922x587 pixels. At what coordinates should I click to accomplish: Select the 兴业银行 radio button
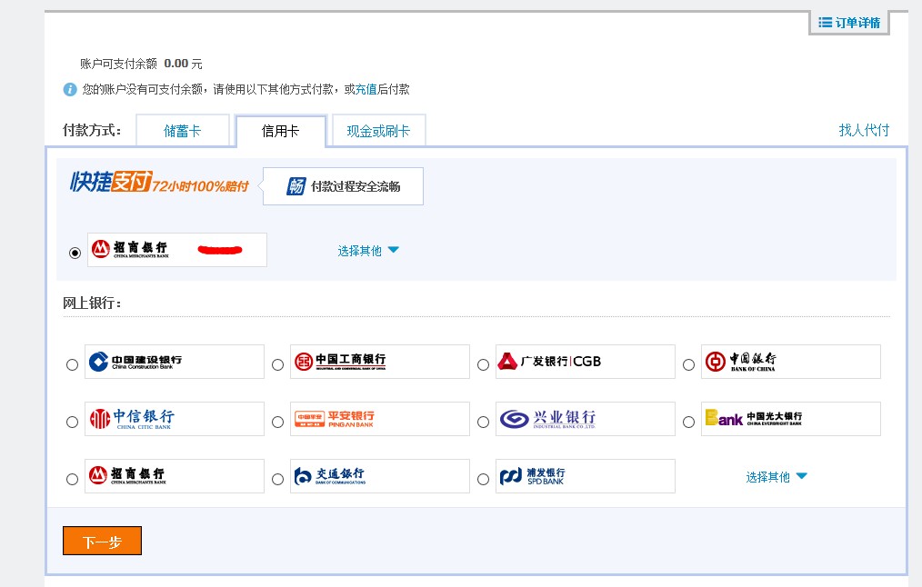tap(484, 422)
